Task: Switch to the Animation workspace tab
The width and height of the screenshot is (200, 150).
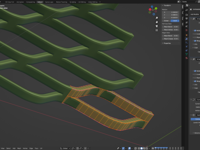Action: 20,2
